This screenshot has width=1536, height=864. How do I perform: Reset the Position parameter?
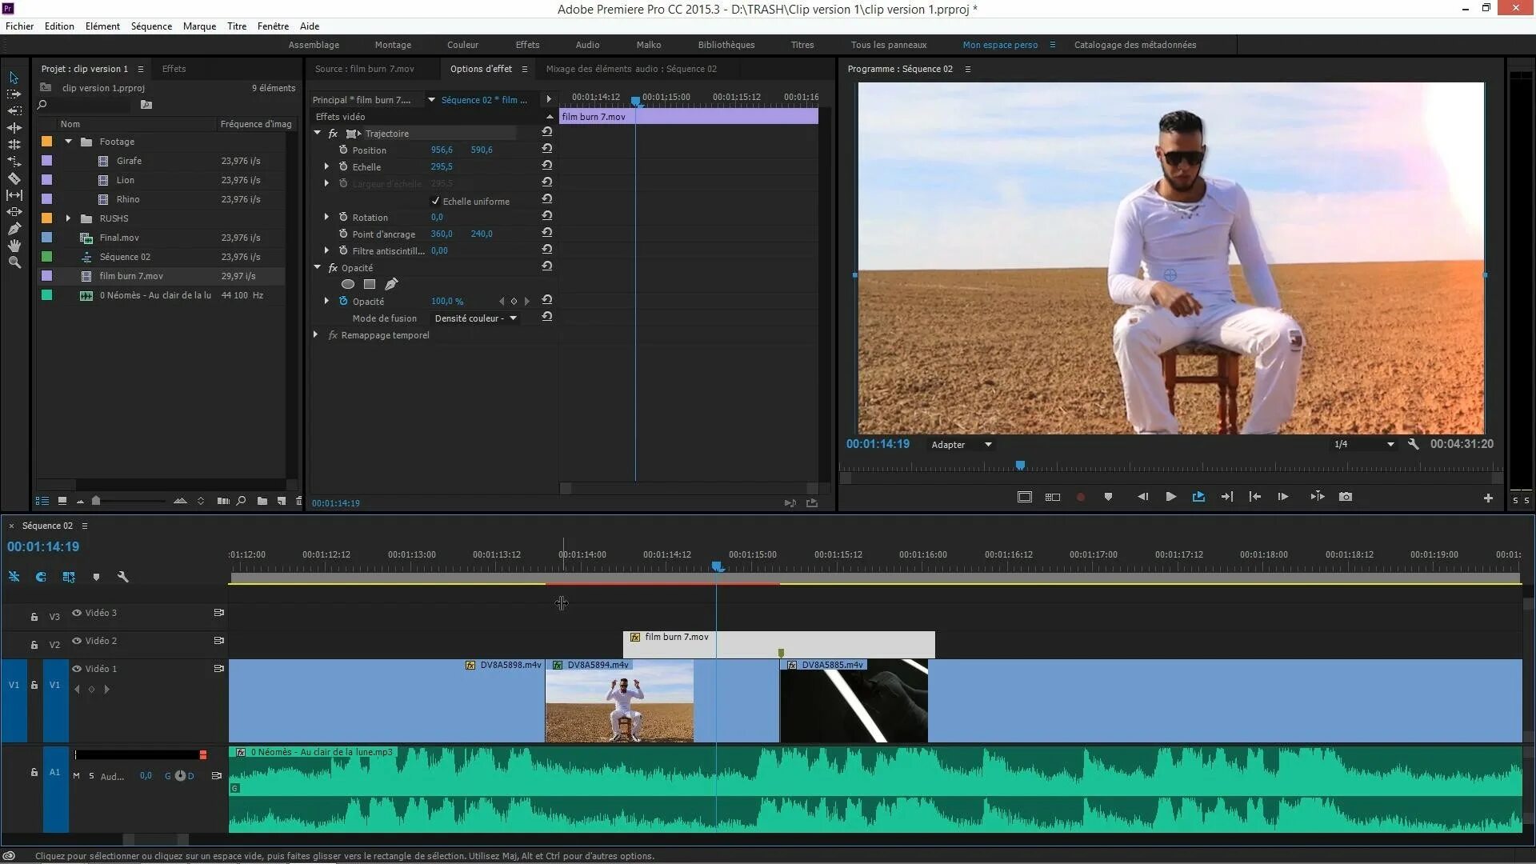coord(547,149)
